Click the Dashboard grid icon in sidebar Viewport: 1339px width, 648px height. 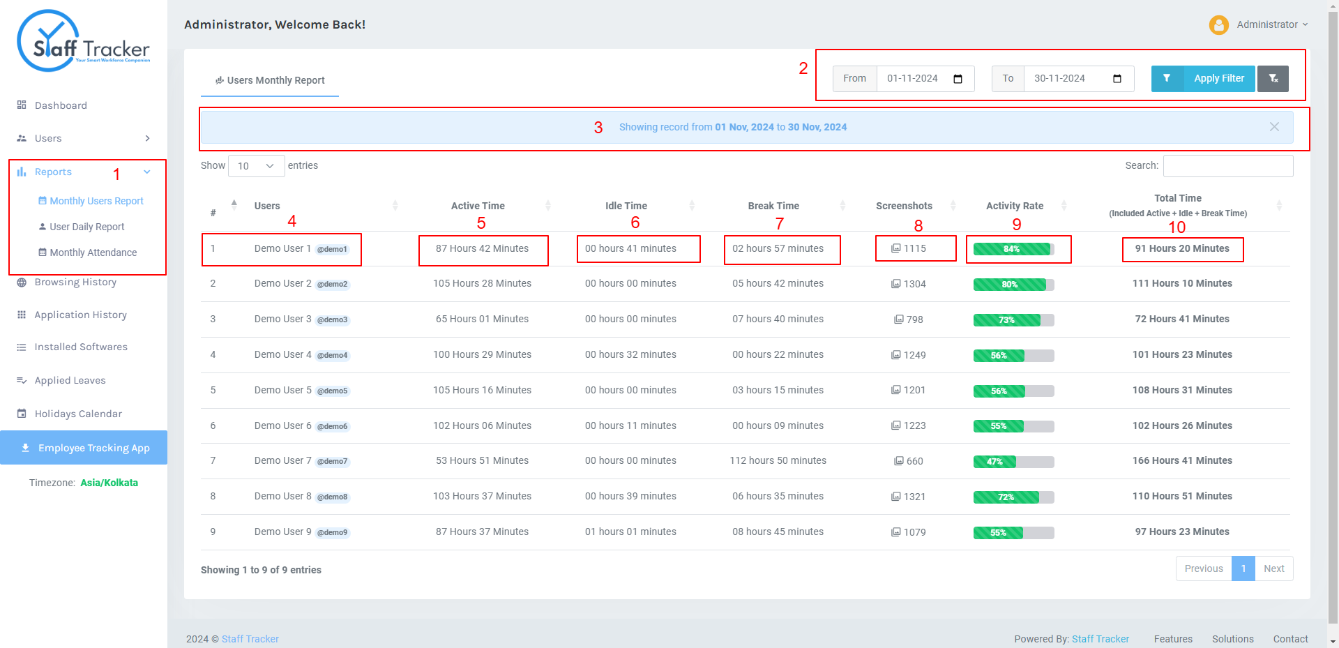pos(22,105)
